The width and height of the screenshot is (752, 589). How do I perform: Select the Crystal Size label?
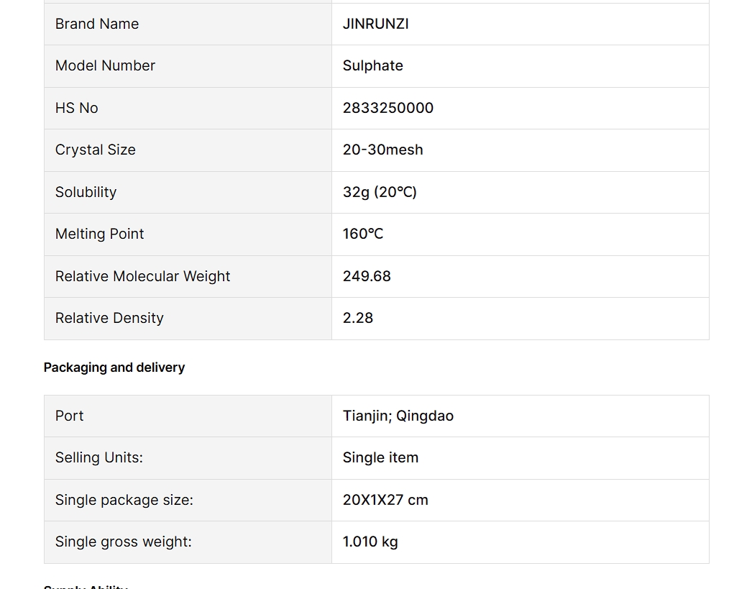click(x=95, y=150)
